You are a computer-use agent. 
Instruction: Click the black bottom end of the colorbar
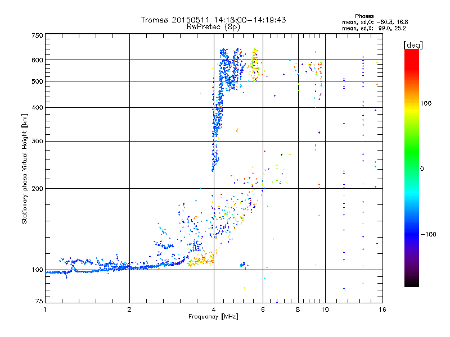tap(411, 284)
